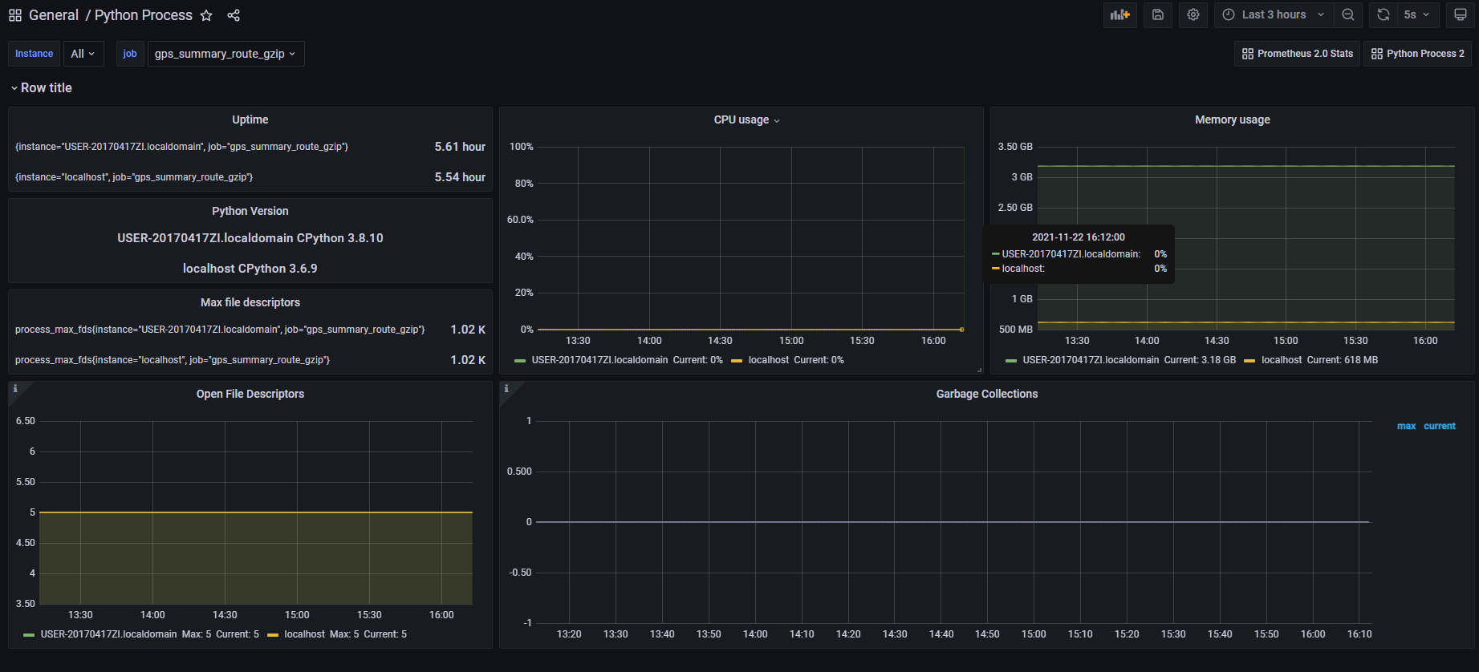Toggle localhost in Open File Descriptors legend
Viewport: 1479px width, 672px height.
coord(304,634)
